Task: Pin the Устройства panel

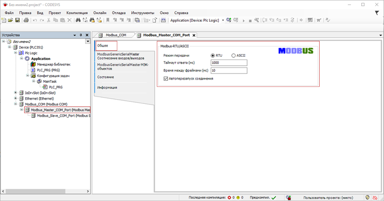Action: click(81, 35)
